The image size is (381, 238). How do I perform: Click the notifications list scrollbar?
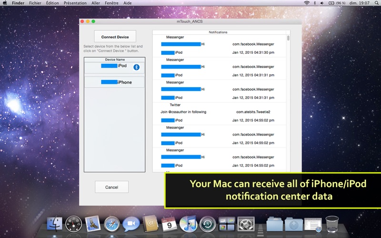[x=288, y=38]
